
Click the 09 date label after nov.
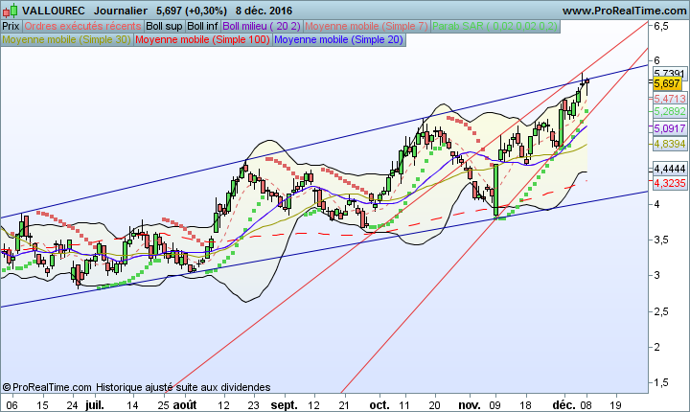point(495,405)
